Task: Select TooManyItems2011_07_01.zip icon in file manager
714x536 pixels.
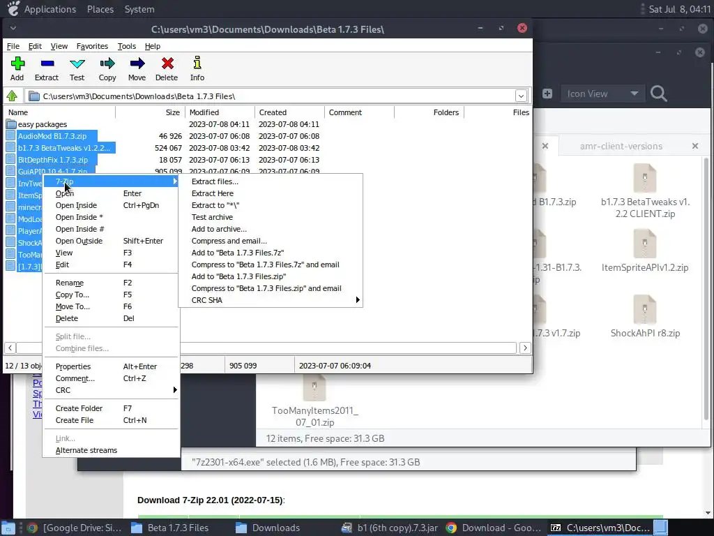Action: coord(314,387)
